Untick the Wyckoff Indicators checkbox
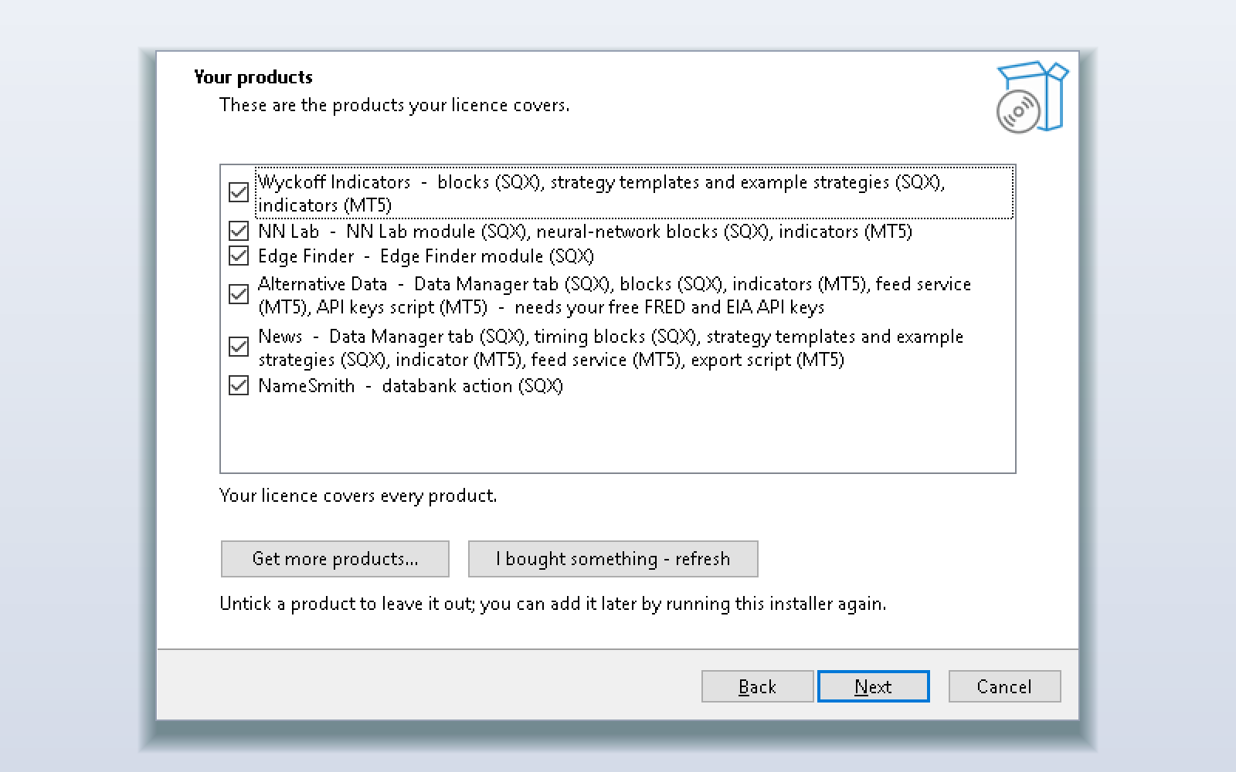The height and width of the screenshot is (772, 1236). [239, 192]
